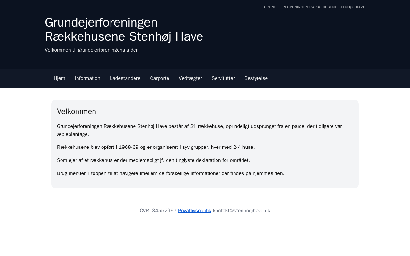Viewport: 410px width, 256px height.
Task: Click the kontakt@stenhoejhave.dk email address
Action: click(242, 211)
